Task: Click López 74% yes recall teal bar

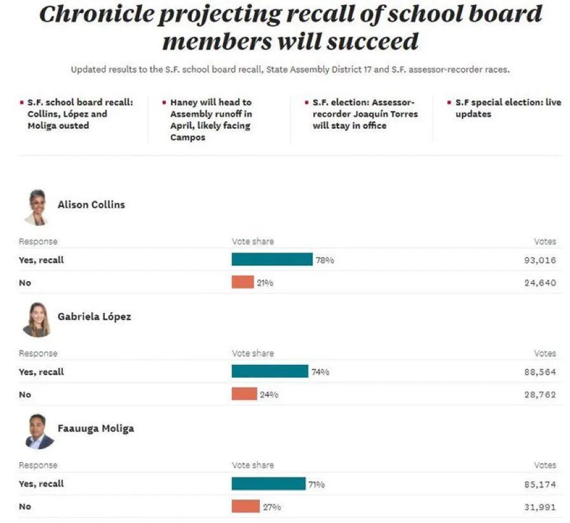Action: coord(269,371)
